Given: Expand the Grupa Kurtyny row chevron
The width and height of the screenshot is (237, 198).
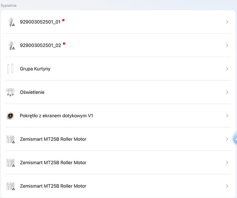Looking at the screenshot, I should (x=227, y=69).
